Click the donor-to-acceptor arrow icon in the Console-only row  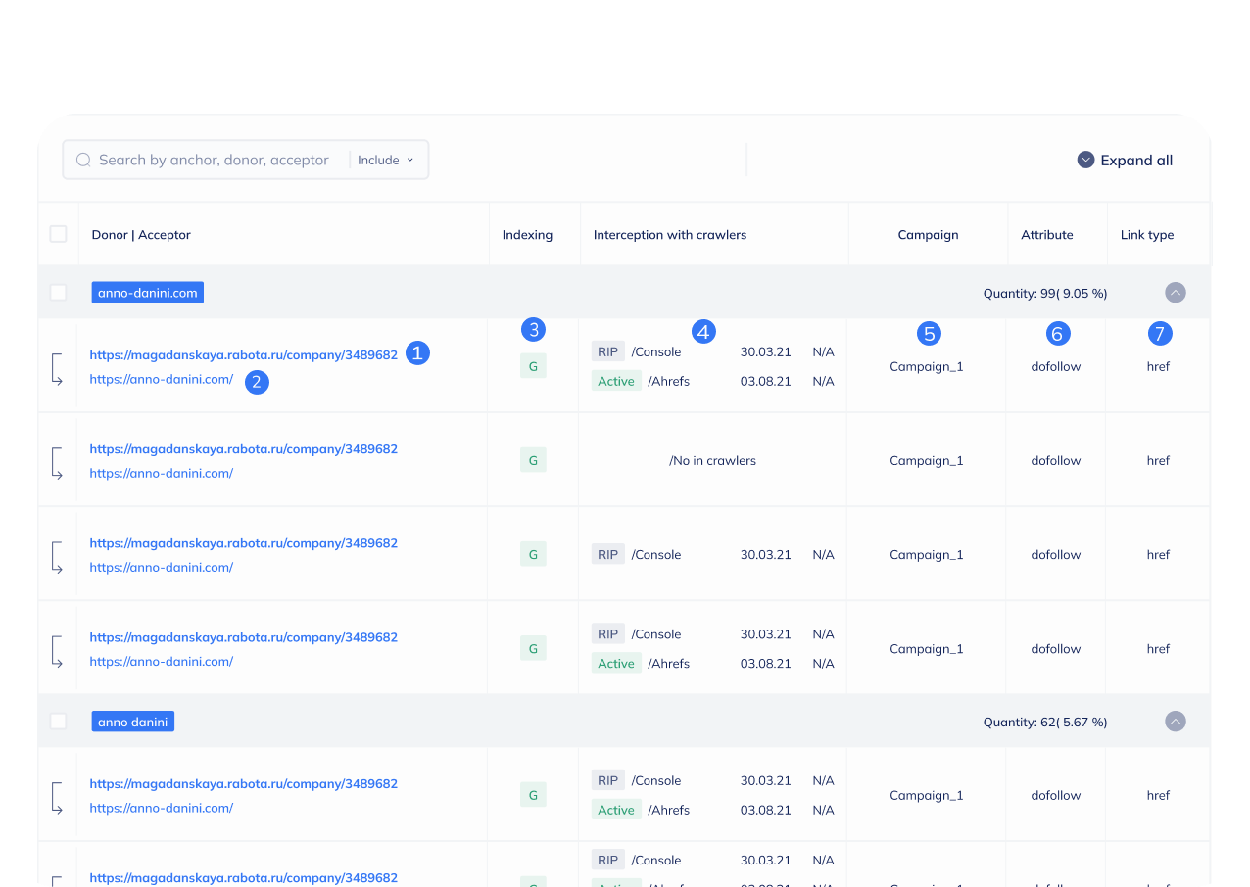click(57, 557)
